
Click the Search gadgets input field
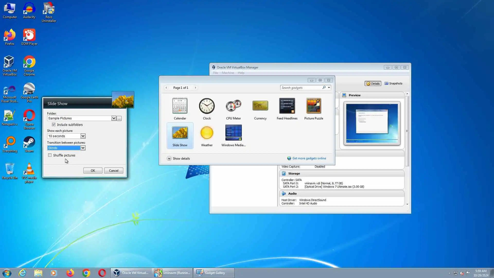301,88
